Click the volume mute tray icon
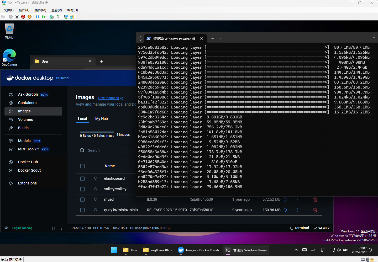This screenshot has height=262, width=378. [339, 250]
